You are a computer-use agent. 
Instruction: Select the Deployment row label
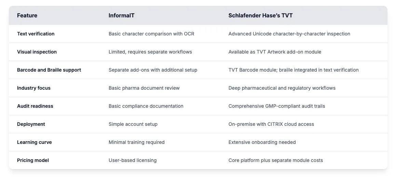(31, 124)
